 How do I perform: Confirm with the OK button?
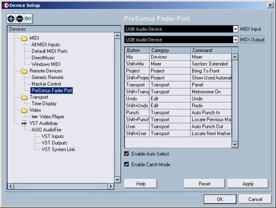[x=220, y=199]
